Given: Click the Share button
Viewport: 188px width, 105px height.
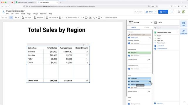Looking at the screenshot, I should (x=150, y=12).
